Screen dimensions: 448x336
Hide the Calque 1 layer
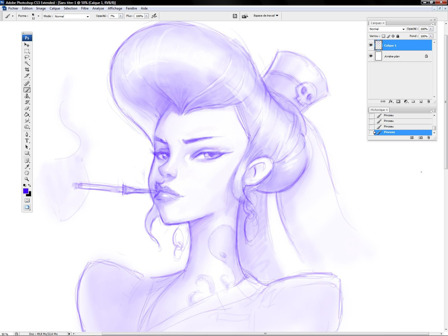tap(371, 45)
